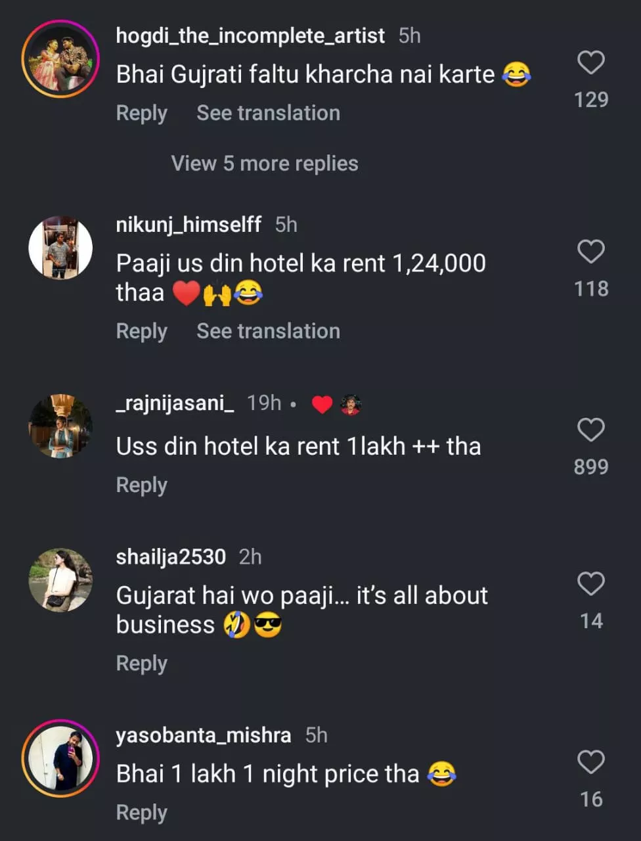The image size is (641, 841).
Task: Open yasobanta_mishra's profile picture story
Action: [x=60, y=758]
